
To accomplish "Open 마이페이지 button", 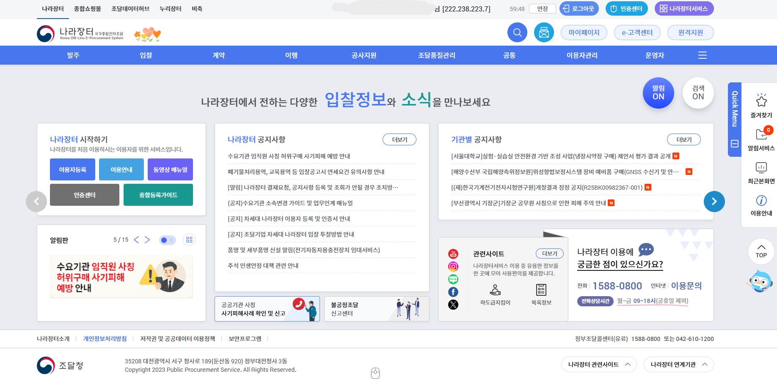I will click(x=584, y=33).
